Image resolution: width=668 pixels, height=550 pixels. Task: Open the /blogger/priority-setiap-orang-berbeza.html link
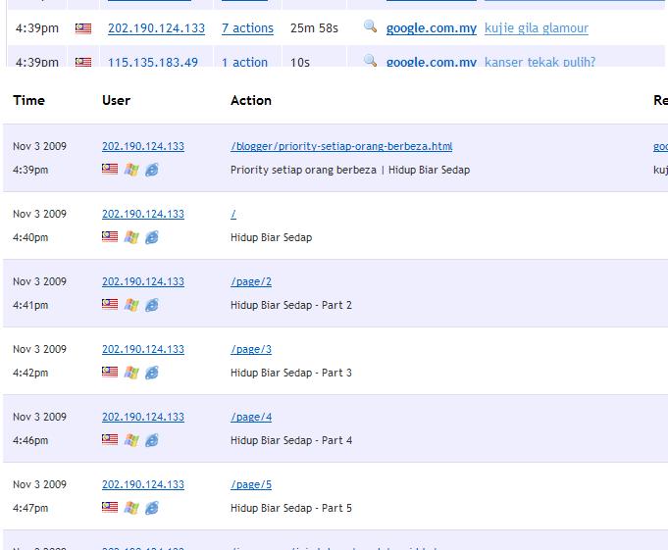click(341, 147)
